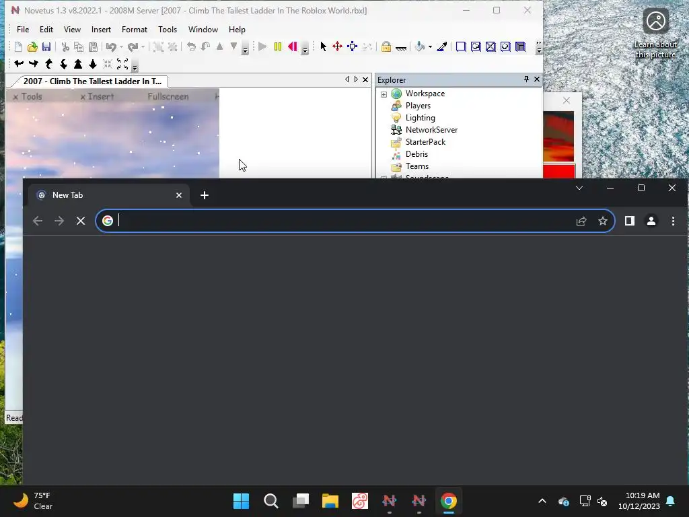Zoom camera in with solid up arrow
This screenshot has height=517, width=689.
click(x=78, y=64)
